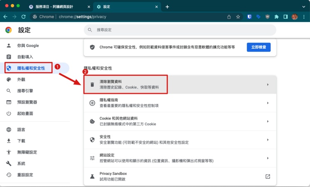Click the accessibility icon beside 無障礙設定
Viewport: 310px width, 187px height.
pyautogui.click(x=9, y=152)
